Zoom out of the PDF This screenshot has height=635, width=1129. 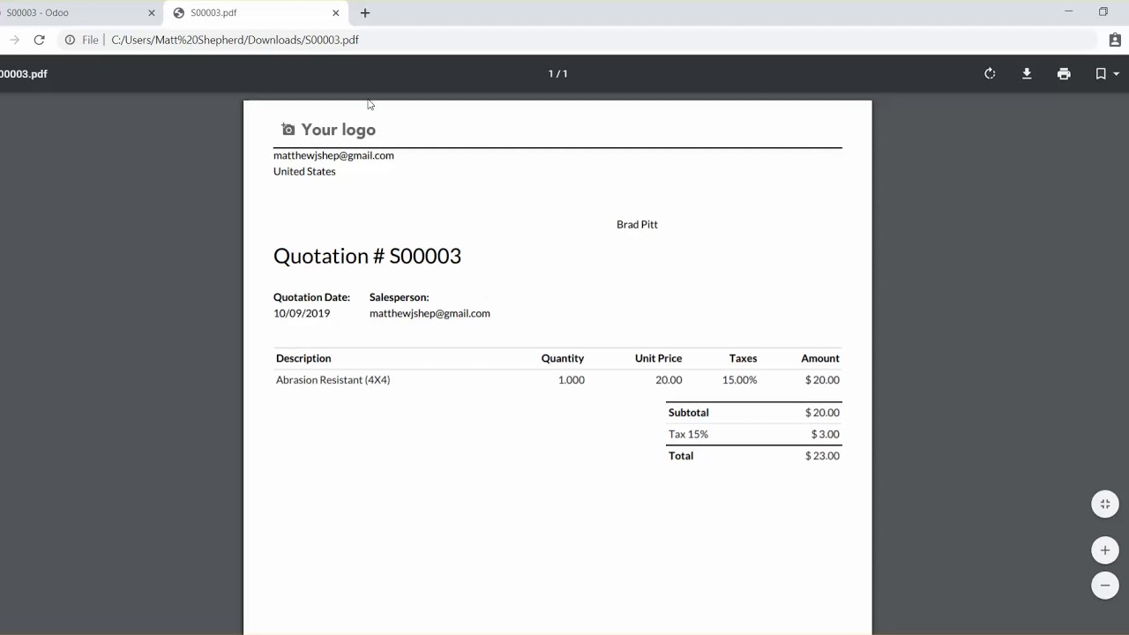pos(1105,586)
